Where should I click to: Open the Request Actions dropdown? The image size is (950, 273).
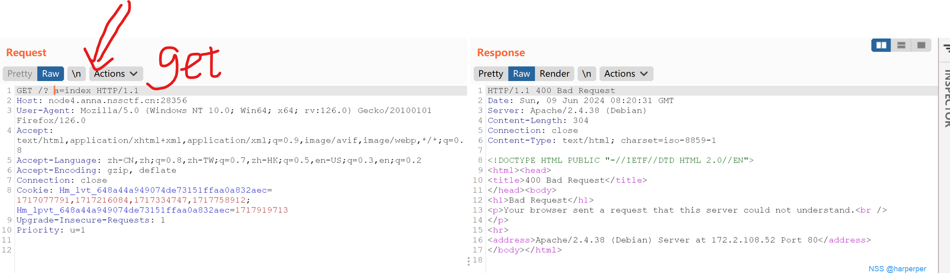(x=116, y=74)
